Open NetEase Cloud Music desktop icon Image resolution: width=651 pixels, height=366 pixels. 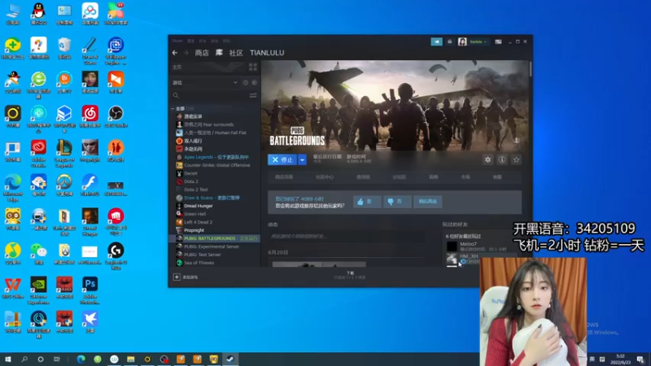[90, 116]
